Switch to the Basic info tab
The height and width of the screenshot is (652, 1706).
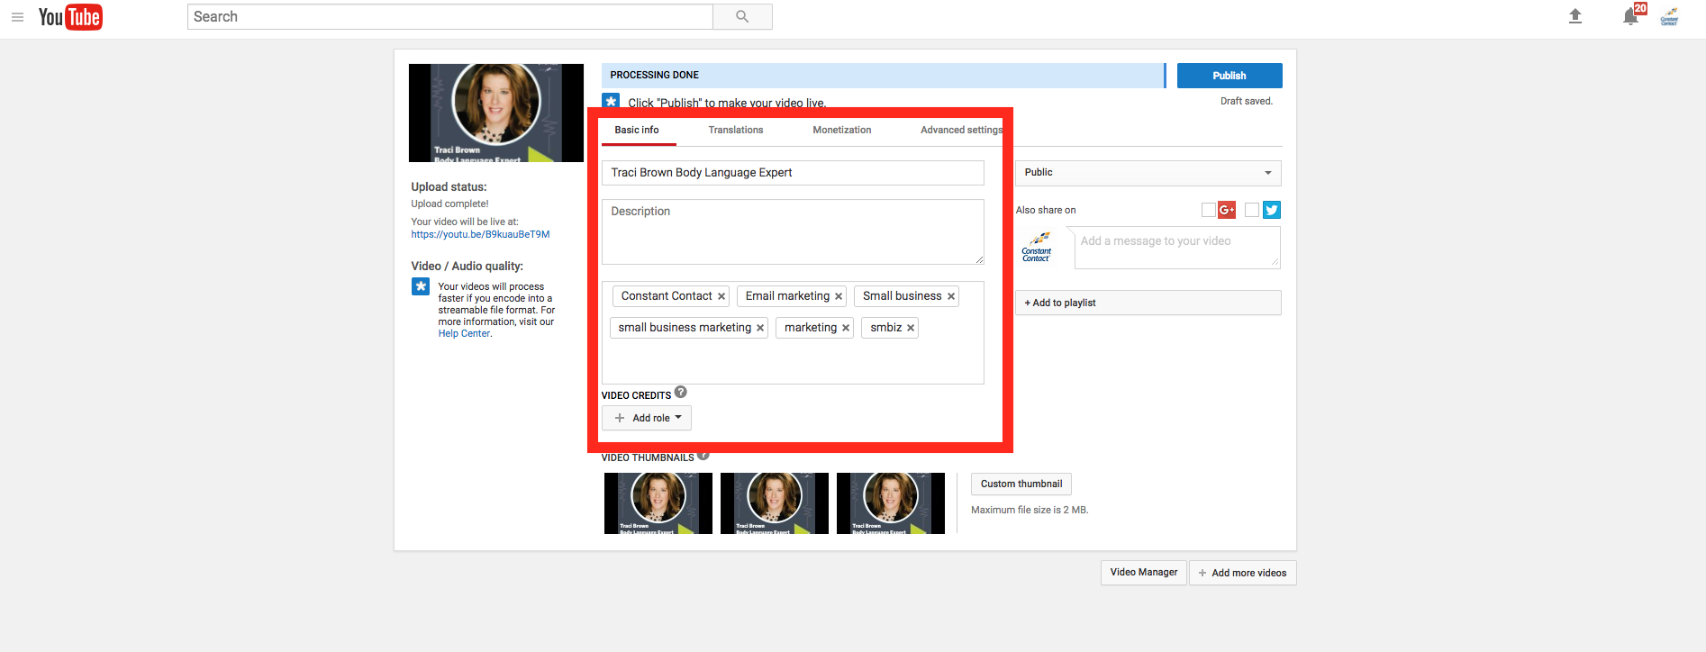(x=637, y=131)
